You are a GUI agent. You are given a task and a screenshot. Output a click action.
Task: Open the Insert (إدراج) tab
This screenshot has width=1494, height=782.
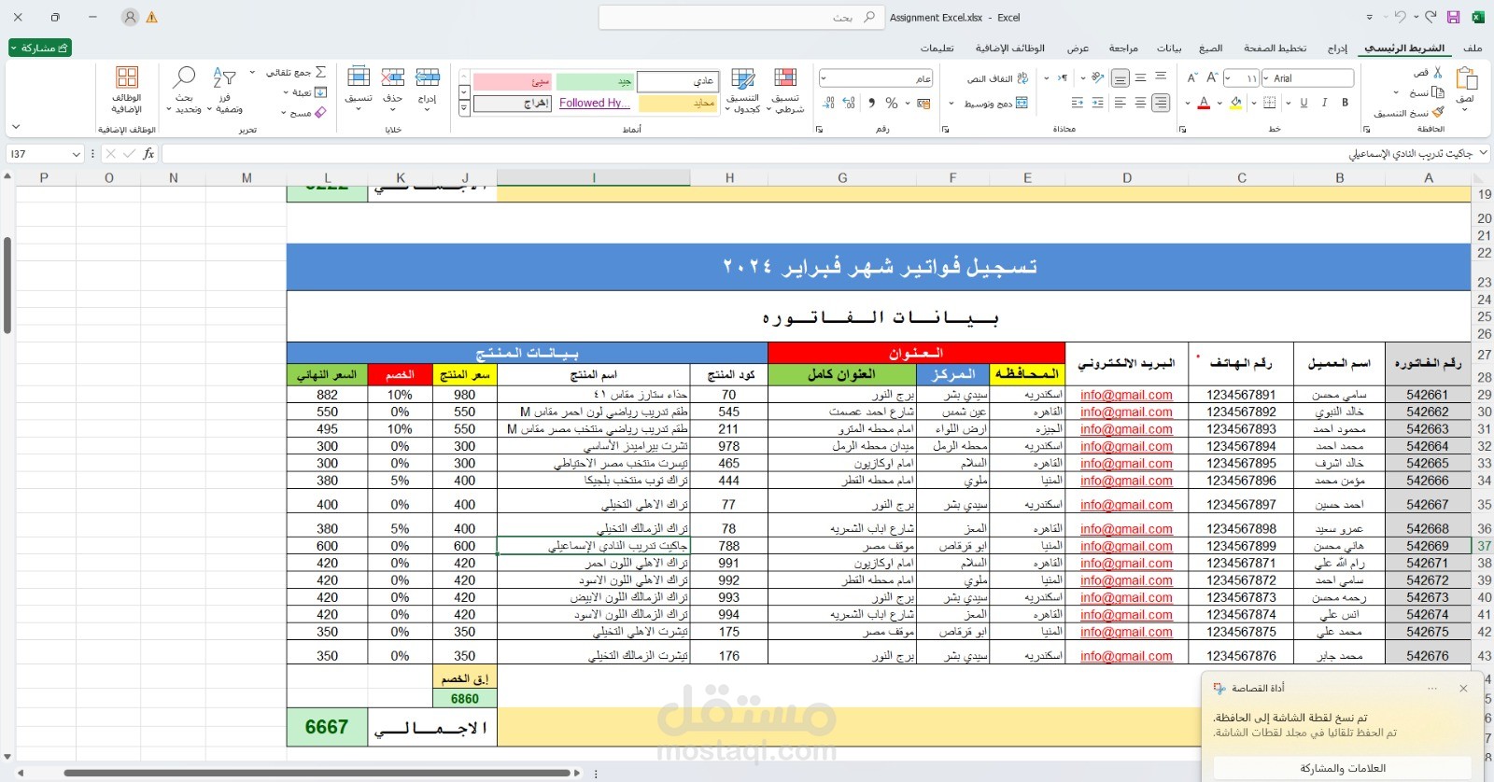pyautogui.click(x=1337, y=49)
